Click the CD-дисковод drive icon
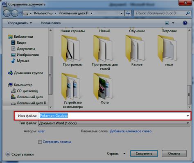Screen dimensions: 194x163 (x=13, y=91)
